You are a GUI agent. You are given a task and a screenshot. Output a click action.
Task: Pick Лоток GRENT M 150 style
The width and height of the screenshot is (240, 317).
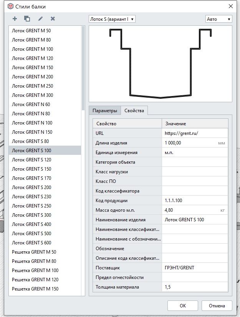(x=45, y=68)
